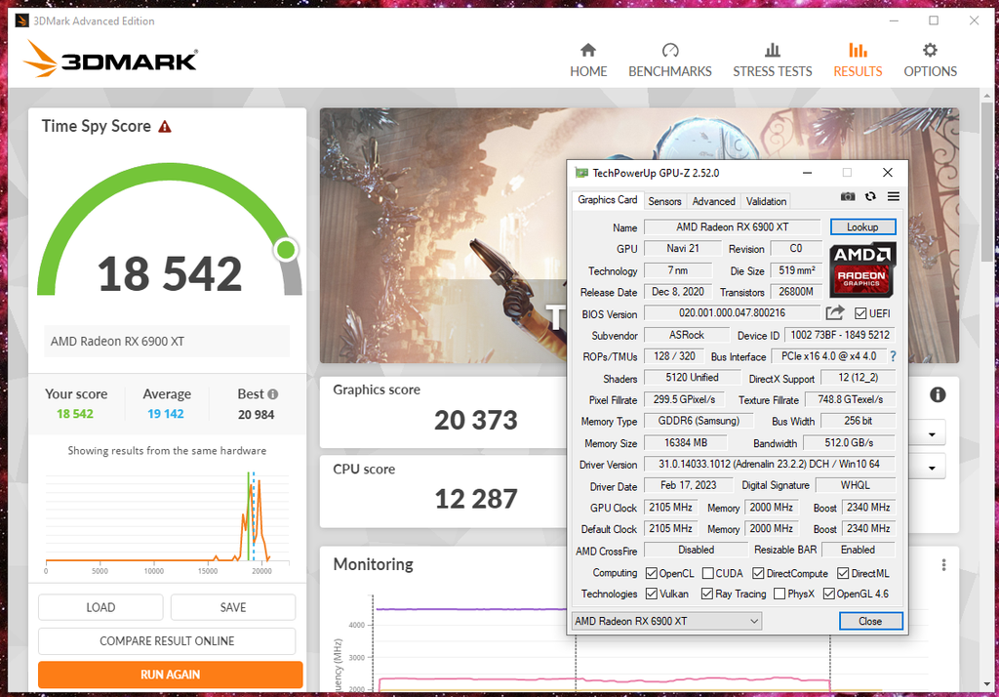Switch to the Validation tab in GPU-Z

point(766,201)
